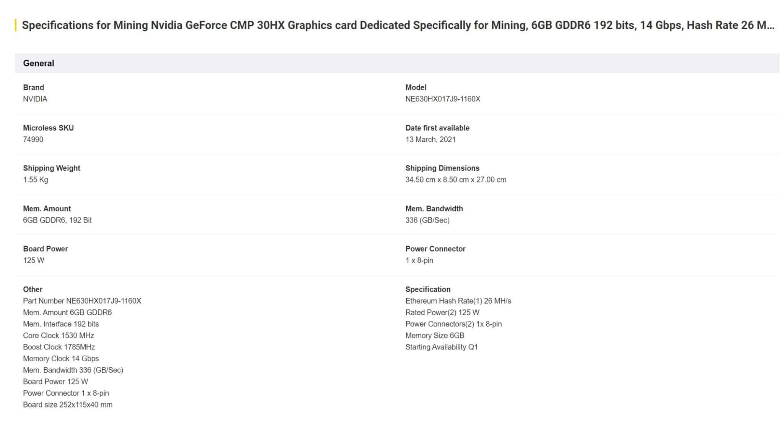Select SKU value 74990
Image resolution: width=783 pixels, height=440 pixels.
coord(33,139)
